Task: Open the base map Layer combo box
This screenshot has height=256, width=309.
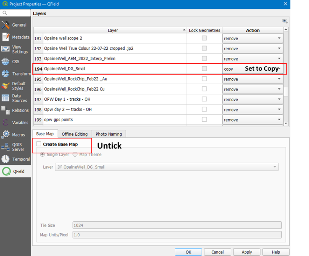Action: [167, 167]
